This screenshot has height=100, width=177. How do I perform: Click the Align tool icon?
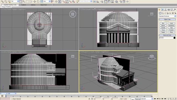click(98, 2)
